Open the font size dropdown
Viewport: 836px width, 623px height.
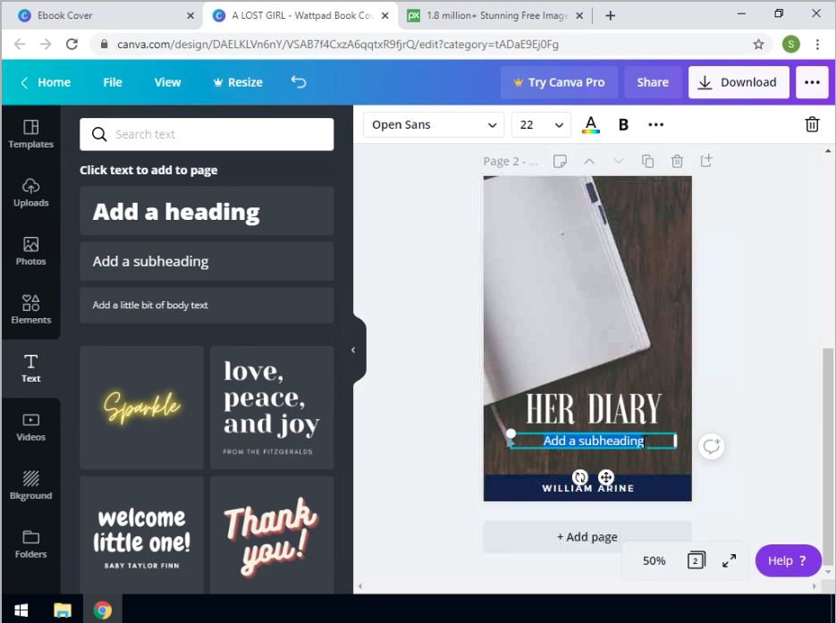coord(541,125)
